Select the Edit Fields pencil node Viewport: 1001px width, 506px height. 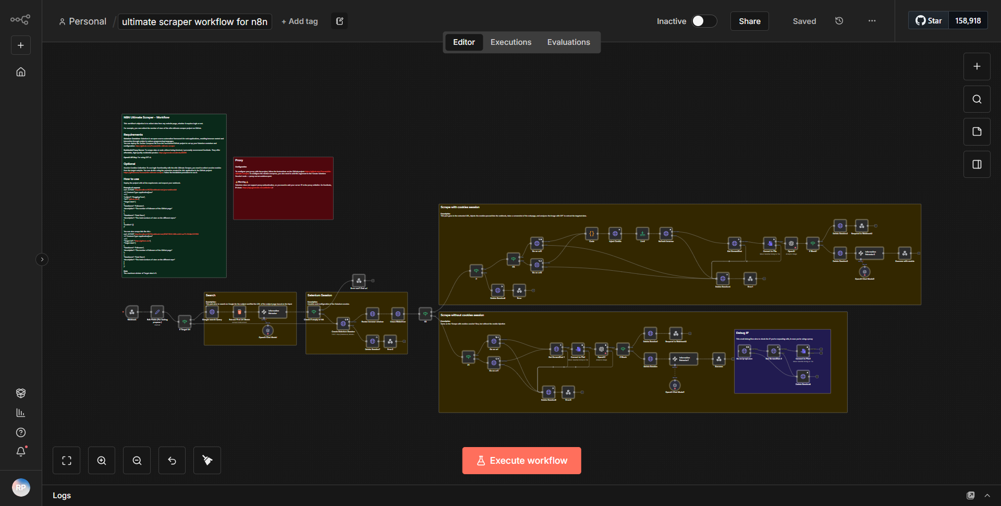(157, 312)
